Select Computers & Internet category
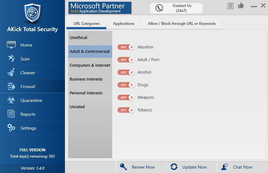Image resolution: width=268 pixels, height=173 pixels. pos(90,65)
